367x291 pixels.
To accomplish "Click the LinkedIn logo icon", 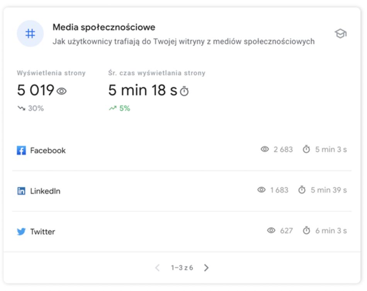I will [21, 191].
